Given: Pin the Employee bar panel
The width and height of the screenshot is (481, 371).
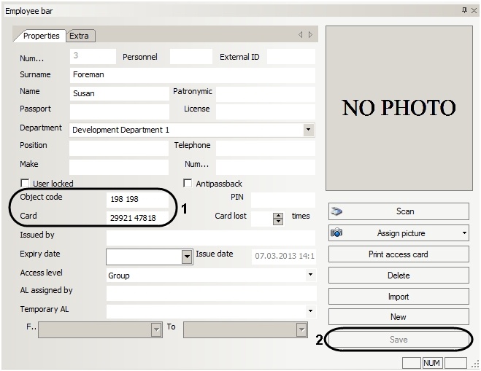Looking at the screenshot, I should [464, 10].
